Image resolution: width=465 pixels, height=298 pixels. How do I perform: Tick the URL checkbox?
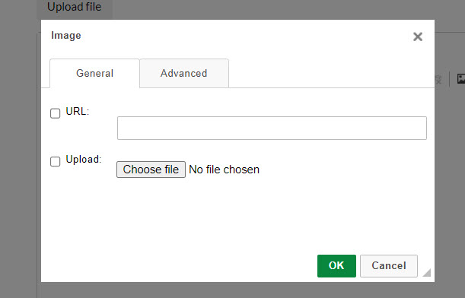tap(55, 113)
